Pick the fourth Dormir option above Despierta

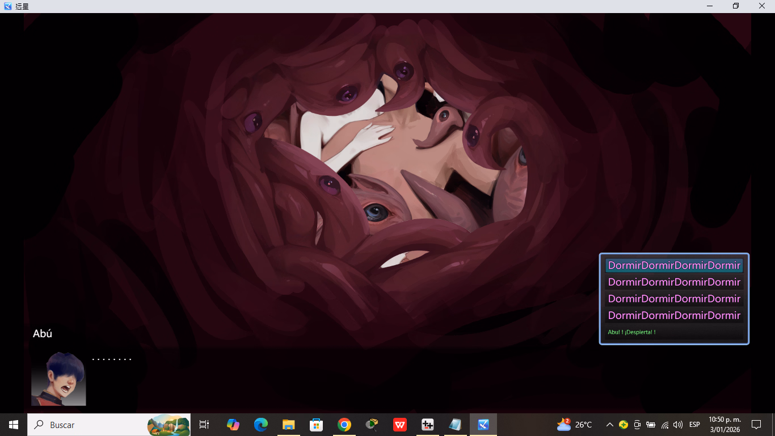[x=674, y=316]
